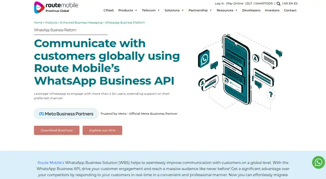The height and width of the screenshot is (179, 326).
Task: Open the Contact page
Action: pos(290,10)
